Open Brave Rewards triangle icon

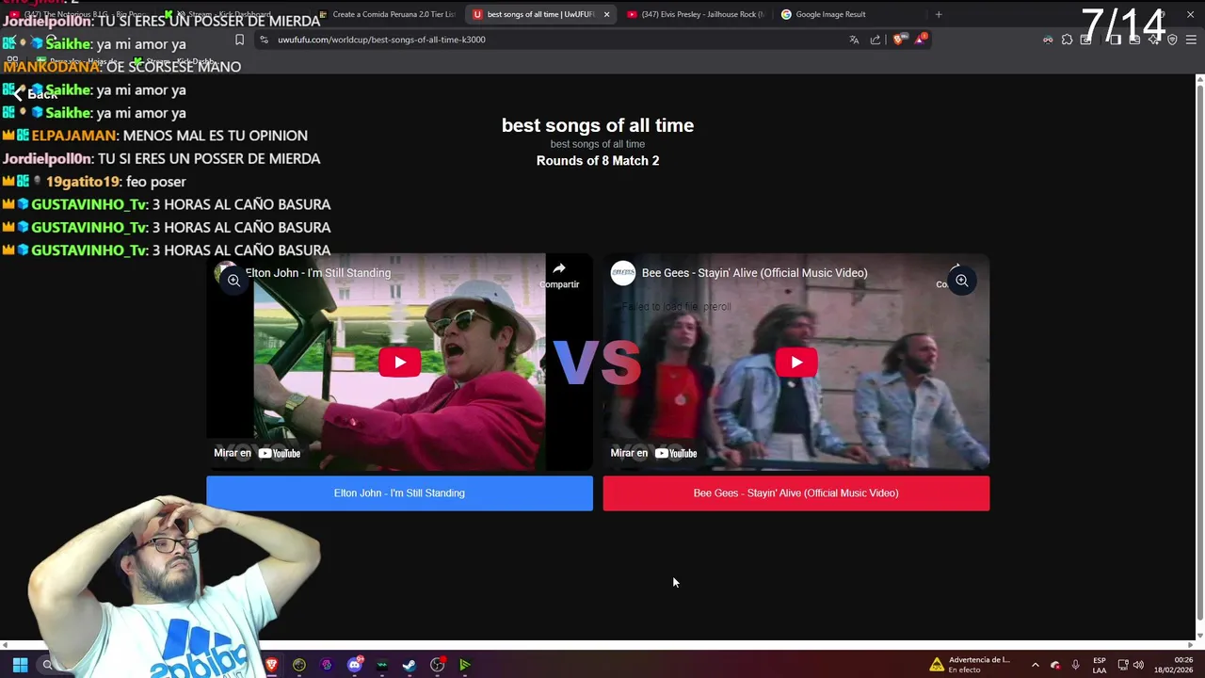click(x=920, y=40)
